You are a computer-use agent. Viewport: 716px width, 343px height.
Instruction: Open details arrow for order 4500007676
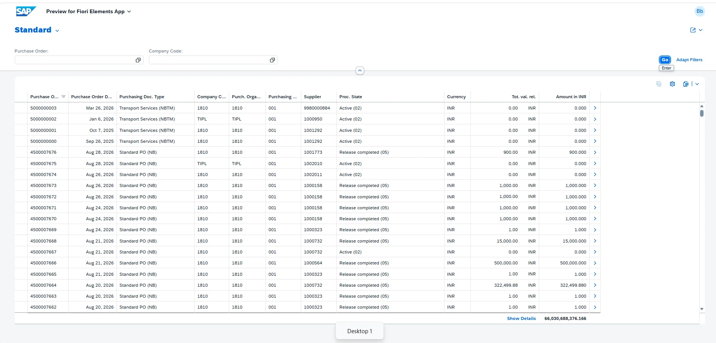tap(595, 152)
